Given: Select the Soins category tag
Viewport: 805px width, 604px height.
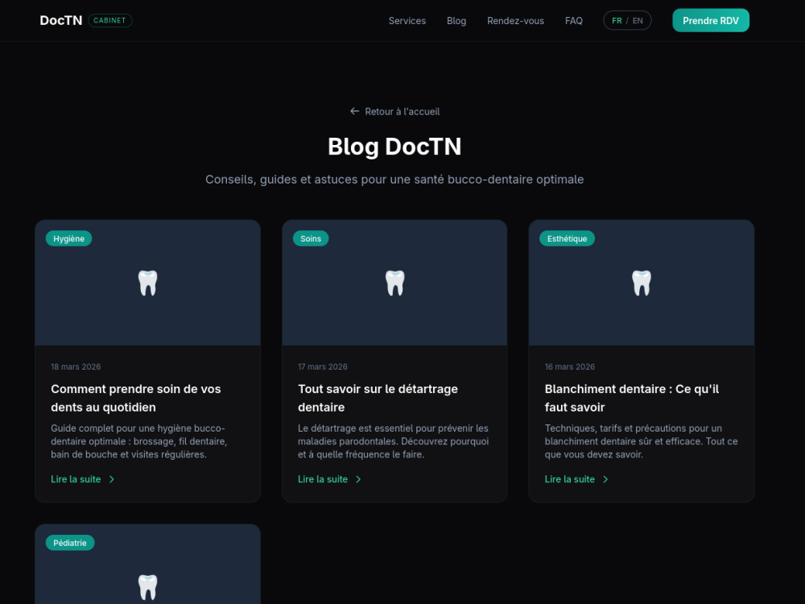Looking at the screenshot, I should pos(311,238).
